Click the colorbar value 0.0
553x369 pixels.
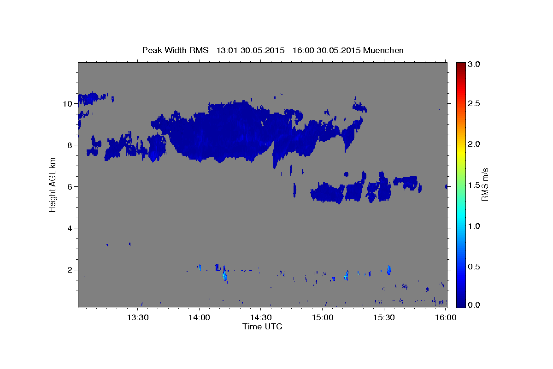[475, 305]
